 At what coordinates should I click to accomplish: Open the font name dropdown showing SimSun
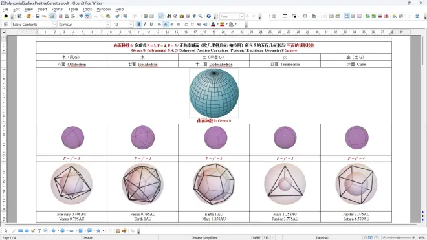coord(108,24)
